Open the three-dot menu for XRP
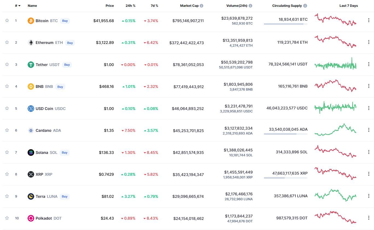The image size is (374, 230). [x=369, y=174]
